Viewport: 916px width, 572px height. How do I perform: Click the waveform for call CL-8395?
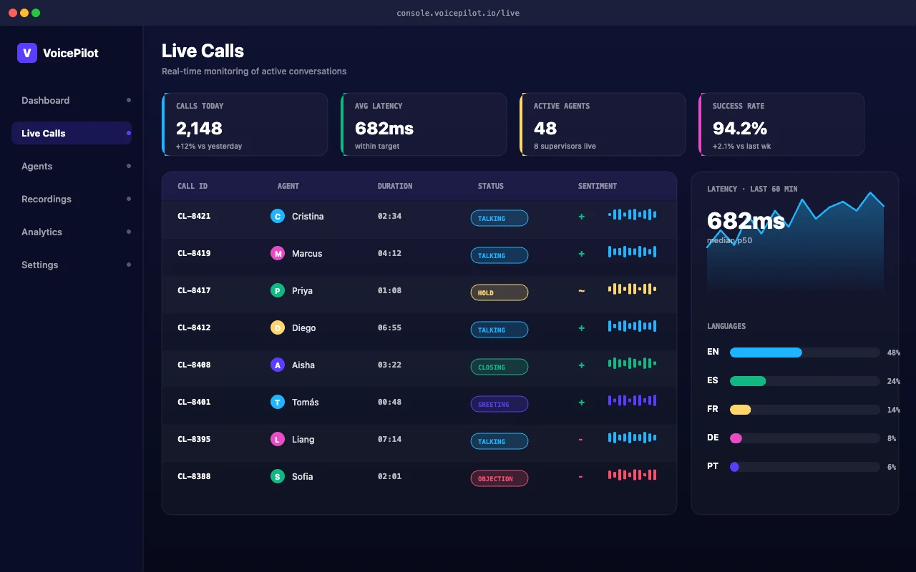point(632,438)
